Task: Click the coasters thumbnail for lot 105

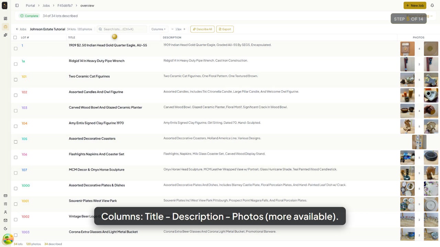Action: coord(419,142)
